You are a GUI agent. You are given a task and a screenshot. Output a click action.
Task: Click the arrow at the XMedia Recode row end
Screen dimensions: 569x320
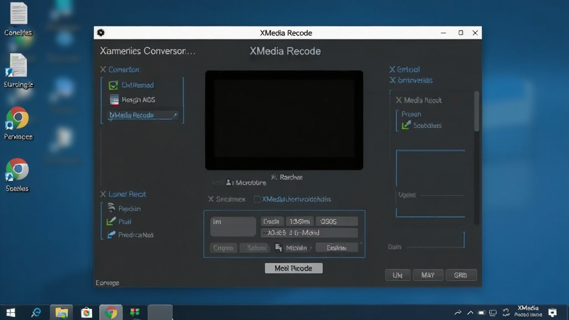point(175,115)
